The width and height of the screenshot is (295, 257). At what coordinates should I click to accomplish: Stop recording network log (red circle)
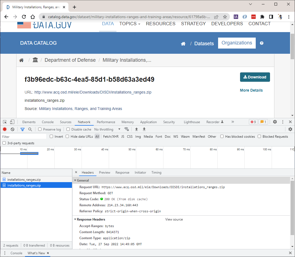pyautogui.click(x=4, y=129)
